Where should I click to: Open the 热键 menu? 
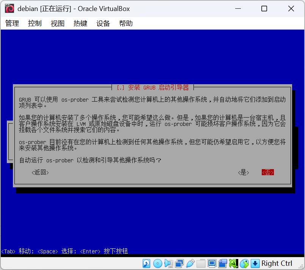[80, 24]
